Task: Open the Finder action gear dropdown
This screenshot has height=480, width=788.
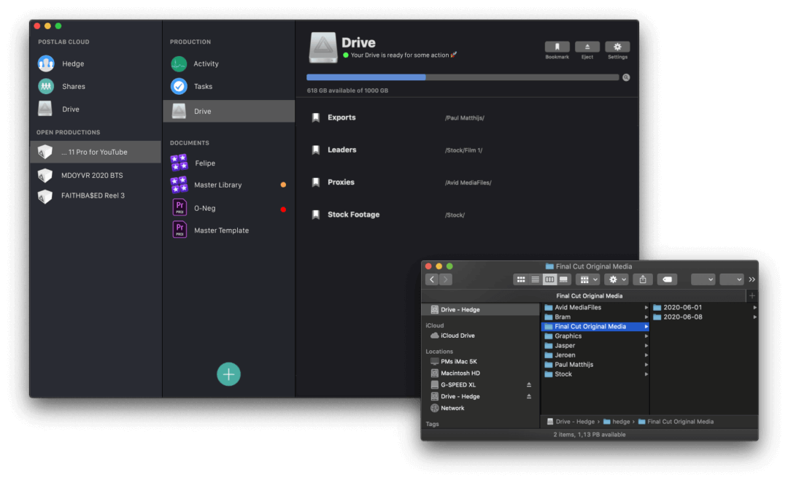Action: coord(615,279)
